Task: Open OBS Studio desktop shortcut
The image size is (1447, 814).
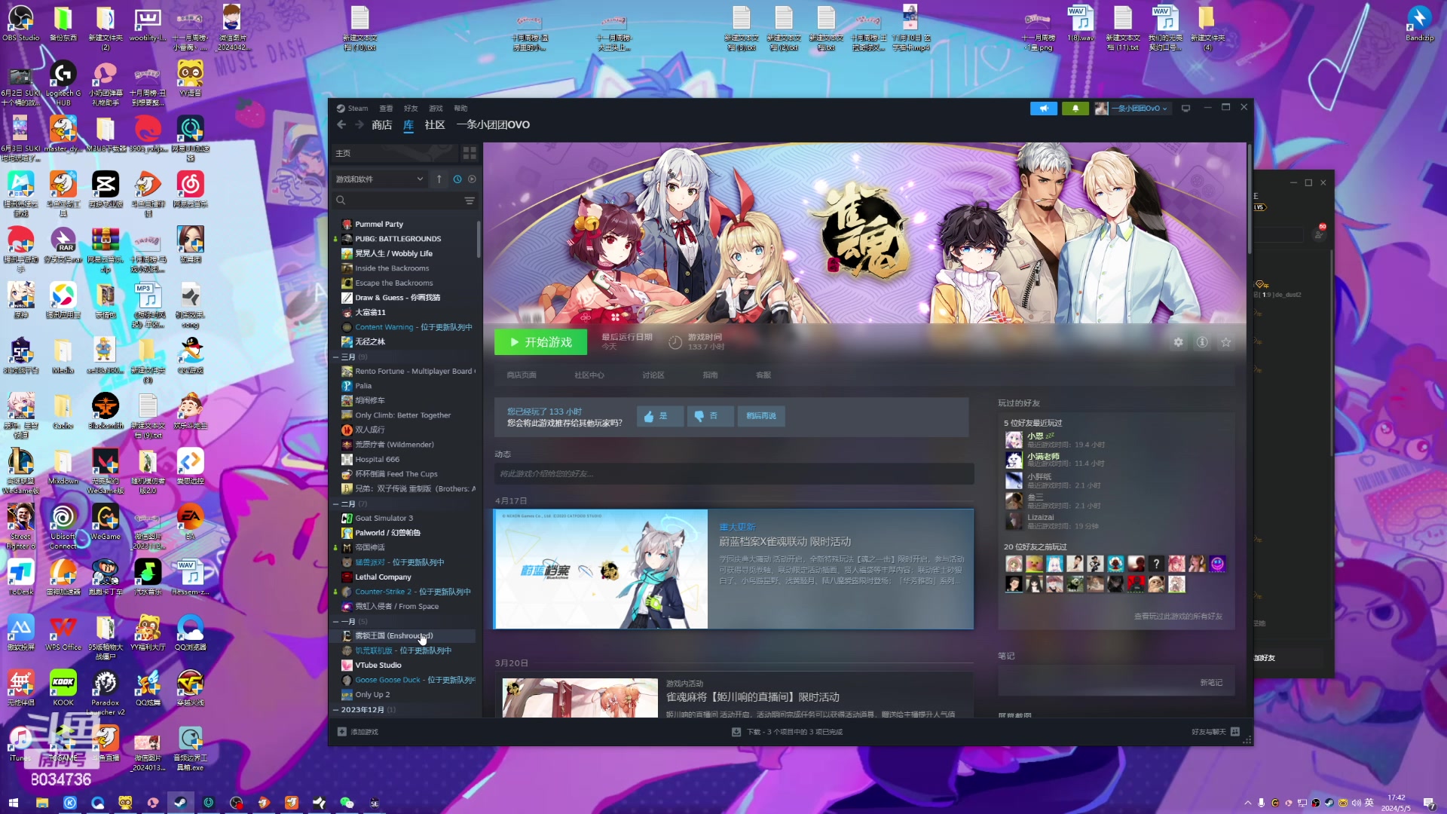Action: (20, 23)
